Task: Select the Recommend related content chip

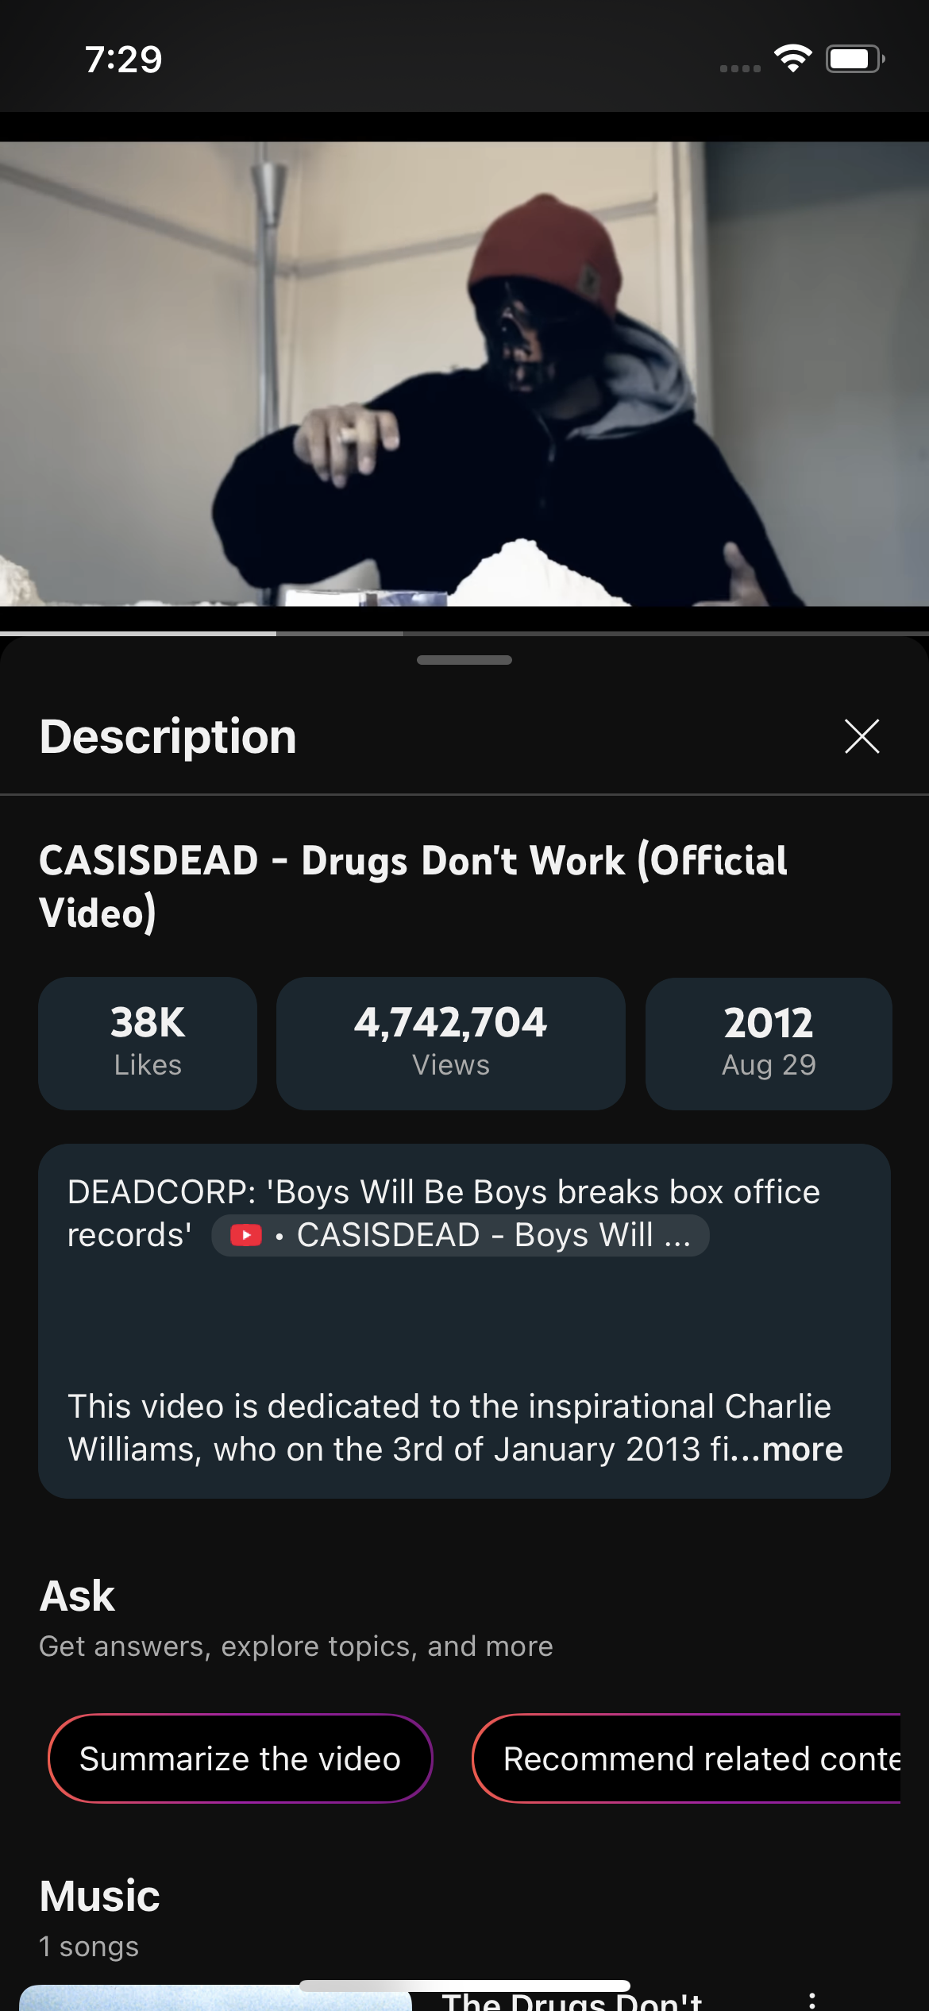Action: 687,1758
